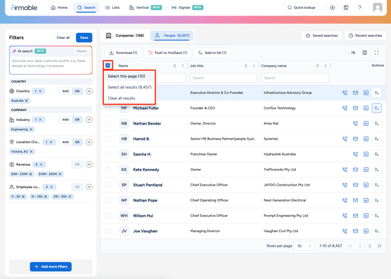
Task: Click Add more filters button
Action: point(50,267)
